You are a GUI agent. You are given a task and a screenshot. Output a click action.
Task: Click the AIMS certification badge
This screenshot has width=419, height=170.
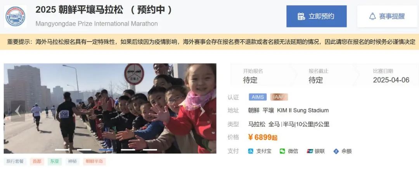click(258, 97)
